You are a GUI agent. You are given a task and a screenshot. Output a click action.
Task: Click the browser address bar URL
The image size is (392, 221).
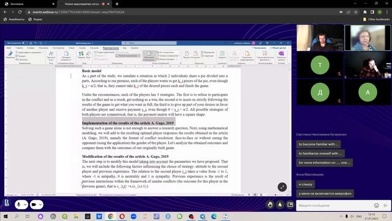[78, 12]
